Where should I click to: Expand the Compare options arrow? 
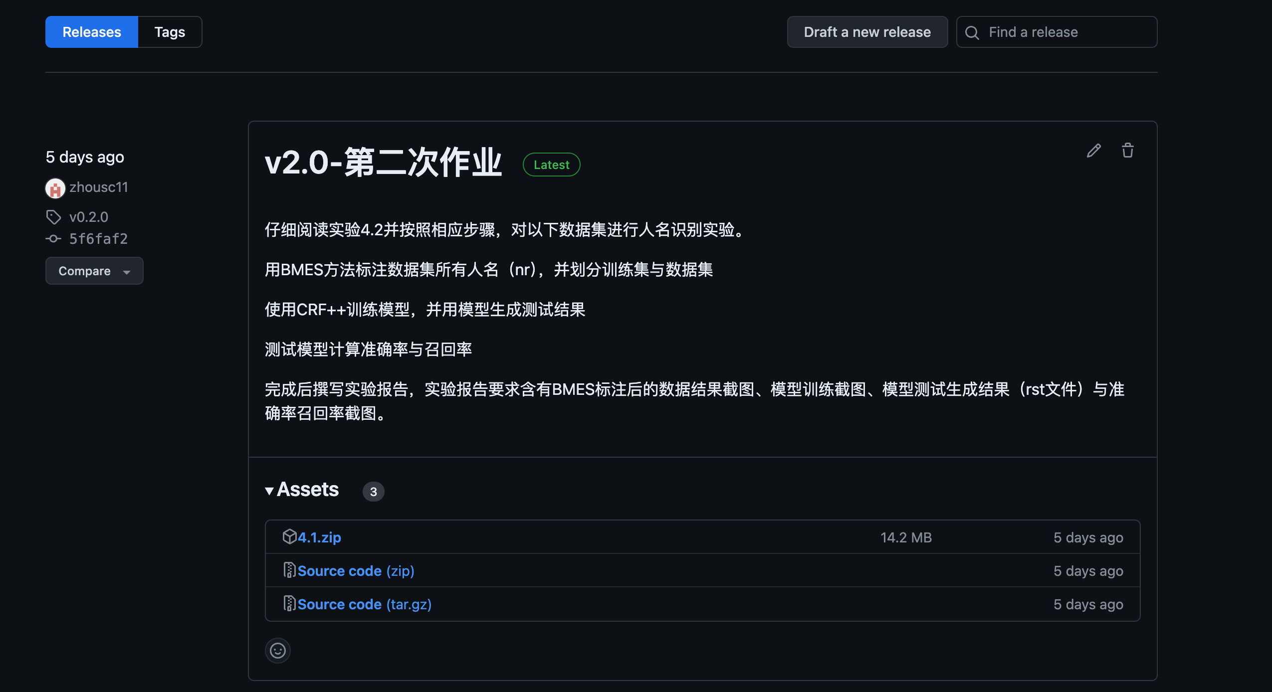(126, 272)
